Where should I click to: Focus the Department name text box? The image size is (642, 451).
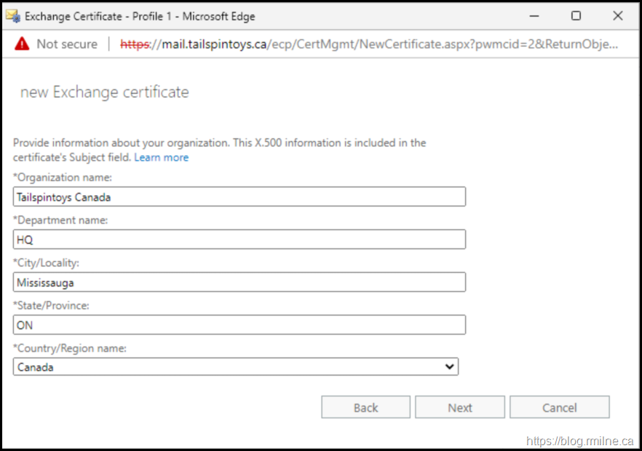click(x=239, y=239)
